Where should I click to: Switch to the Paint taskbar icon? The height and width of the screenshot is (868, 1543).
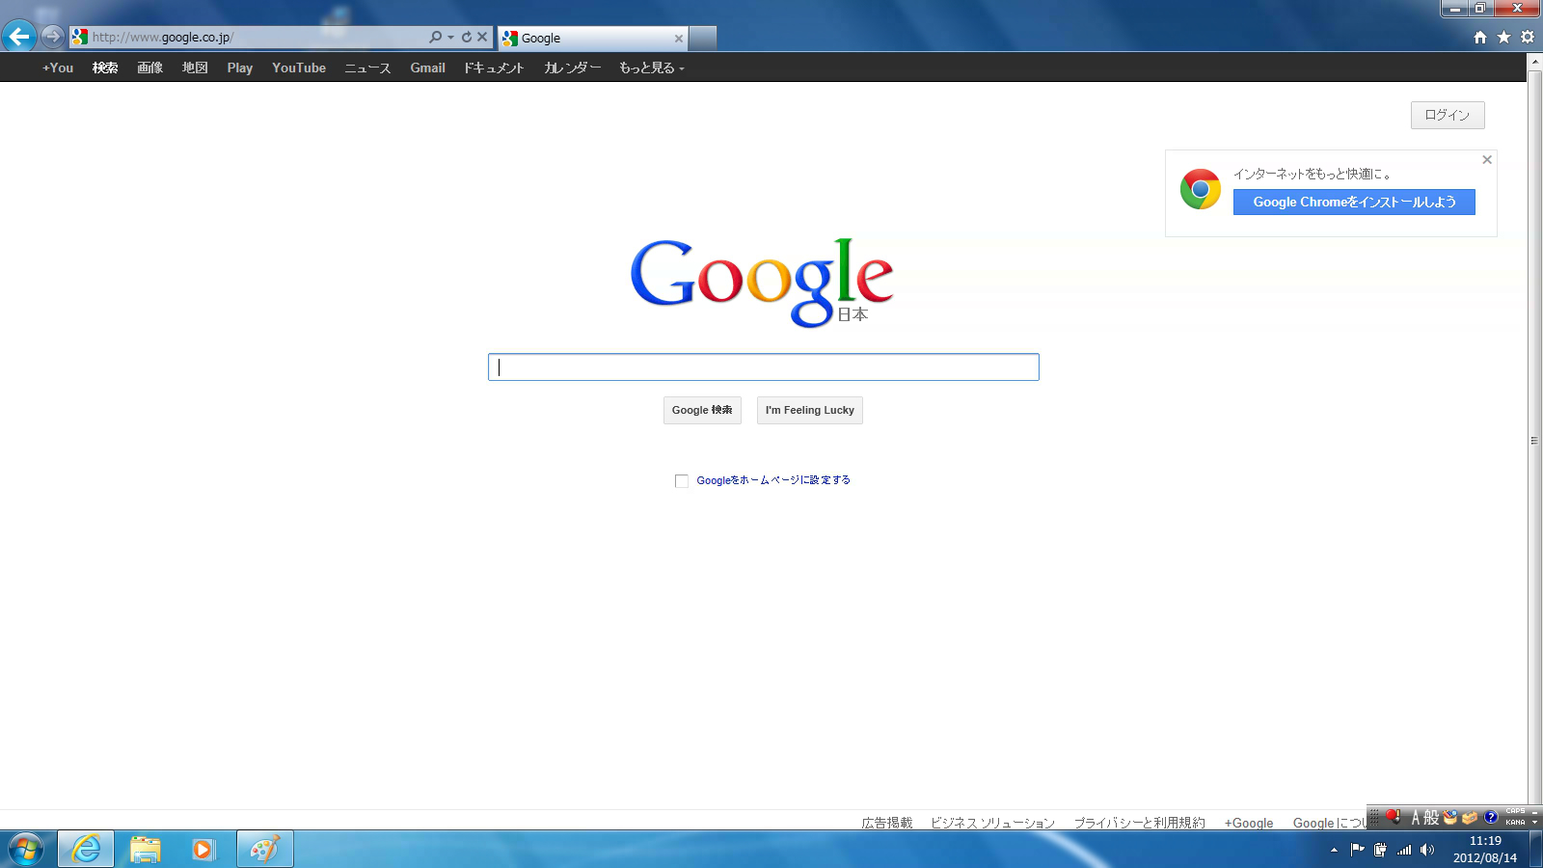click(x=264, y=850)
